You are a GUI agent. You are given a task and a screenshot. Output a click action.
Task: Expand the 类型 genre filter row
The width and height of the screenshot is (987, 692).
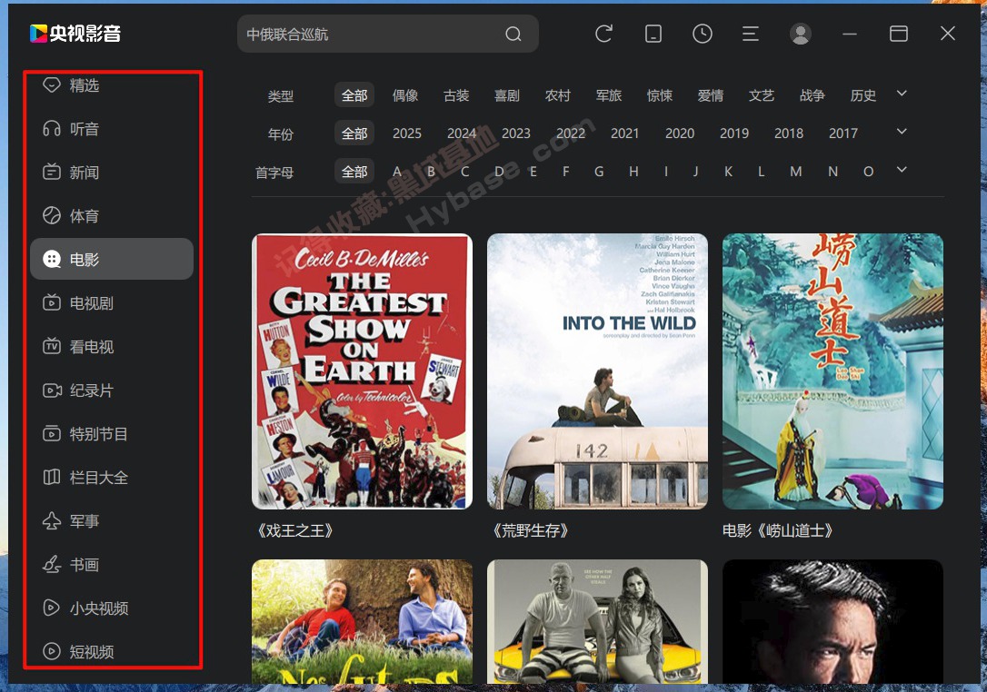click(x=902, y=94)
